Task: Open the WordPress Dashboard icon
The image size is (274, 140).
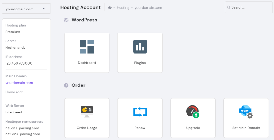Action: tap(87, 47)
